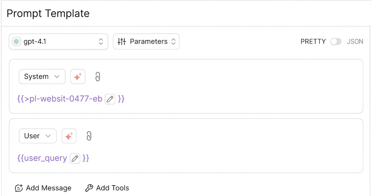Click Add Tools

107,188
